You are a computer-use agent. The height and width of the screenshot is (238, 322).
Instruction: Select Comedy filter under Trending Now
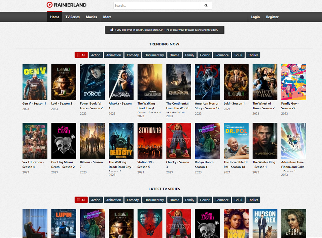pyautogui.click(x=133, y=55)
